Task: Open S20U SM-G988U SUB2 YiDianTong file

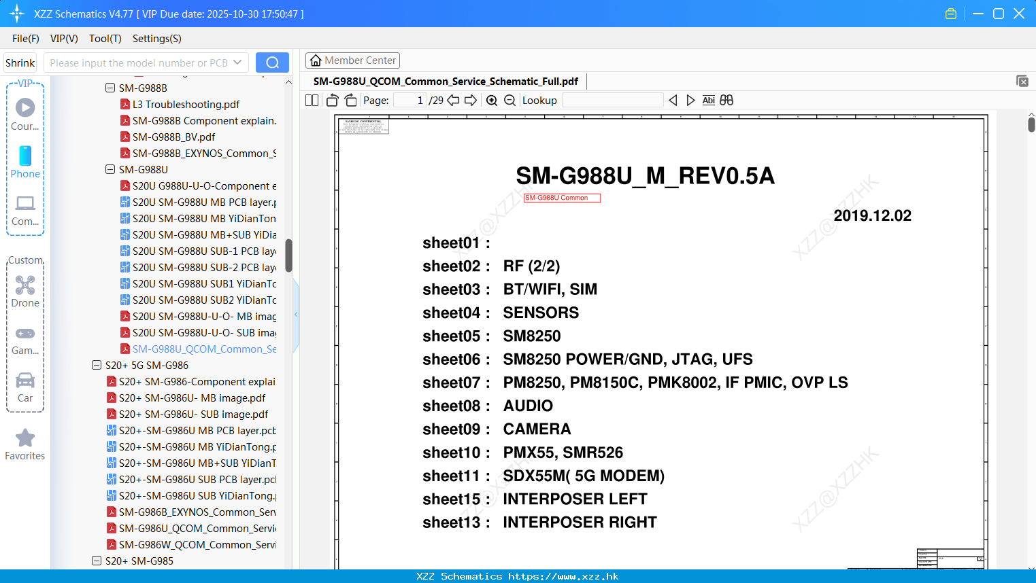Action: coord(198,300)
